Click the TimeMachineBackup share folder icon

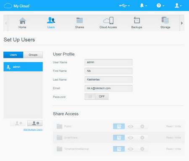(x=59, y=149)
